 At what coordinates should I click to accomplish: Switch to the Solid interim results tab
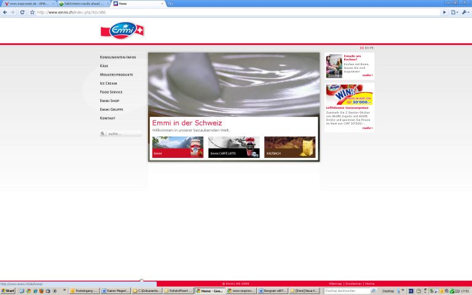(84, 4)
